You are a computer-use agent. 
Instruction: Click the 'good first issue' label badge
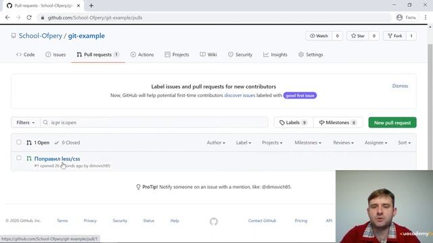[x=300, y=96]
